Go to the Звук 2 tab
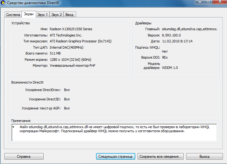 [x=57, y=15]
